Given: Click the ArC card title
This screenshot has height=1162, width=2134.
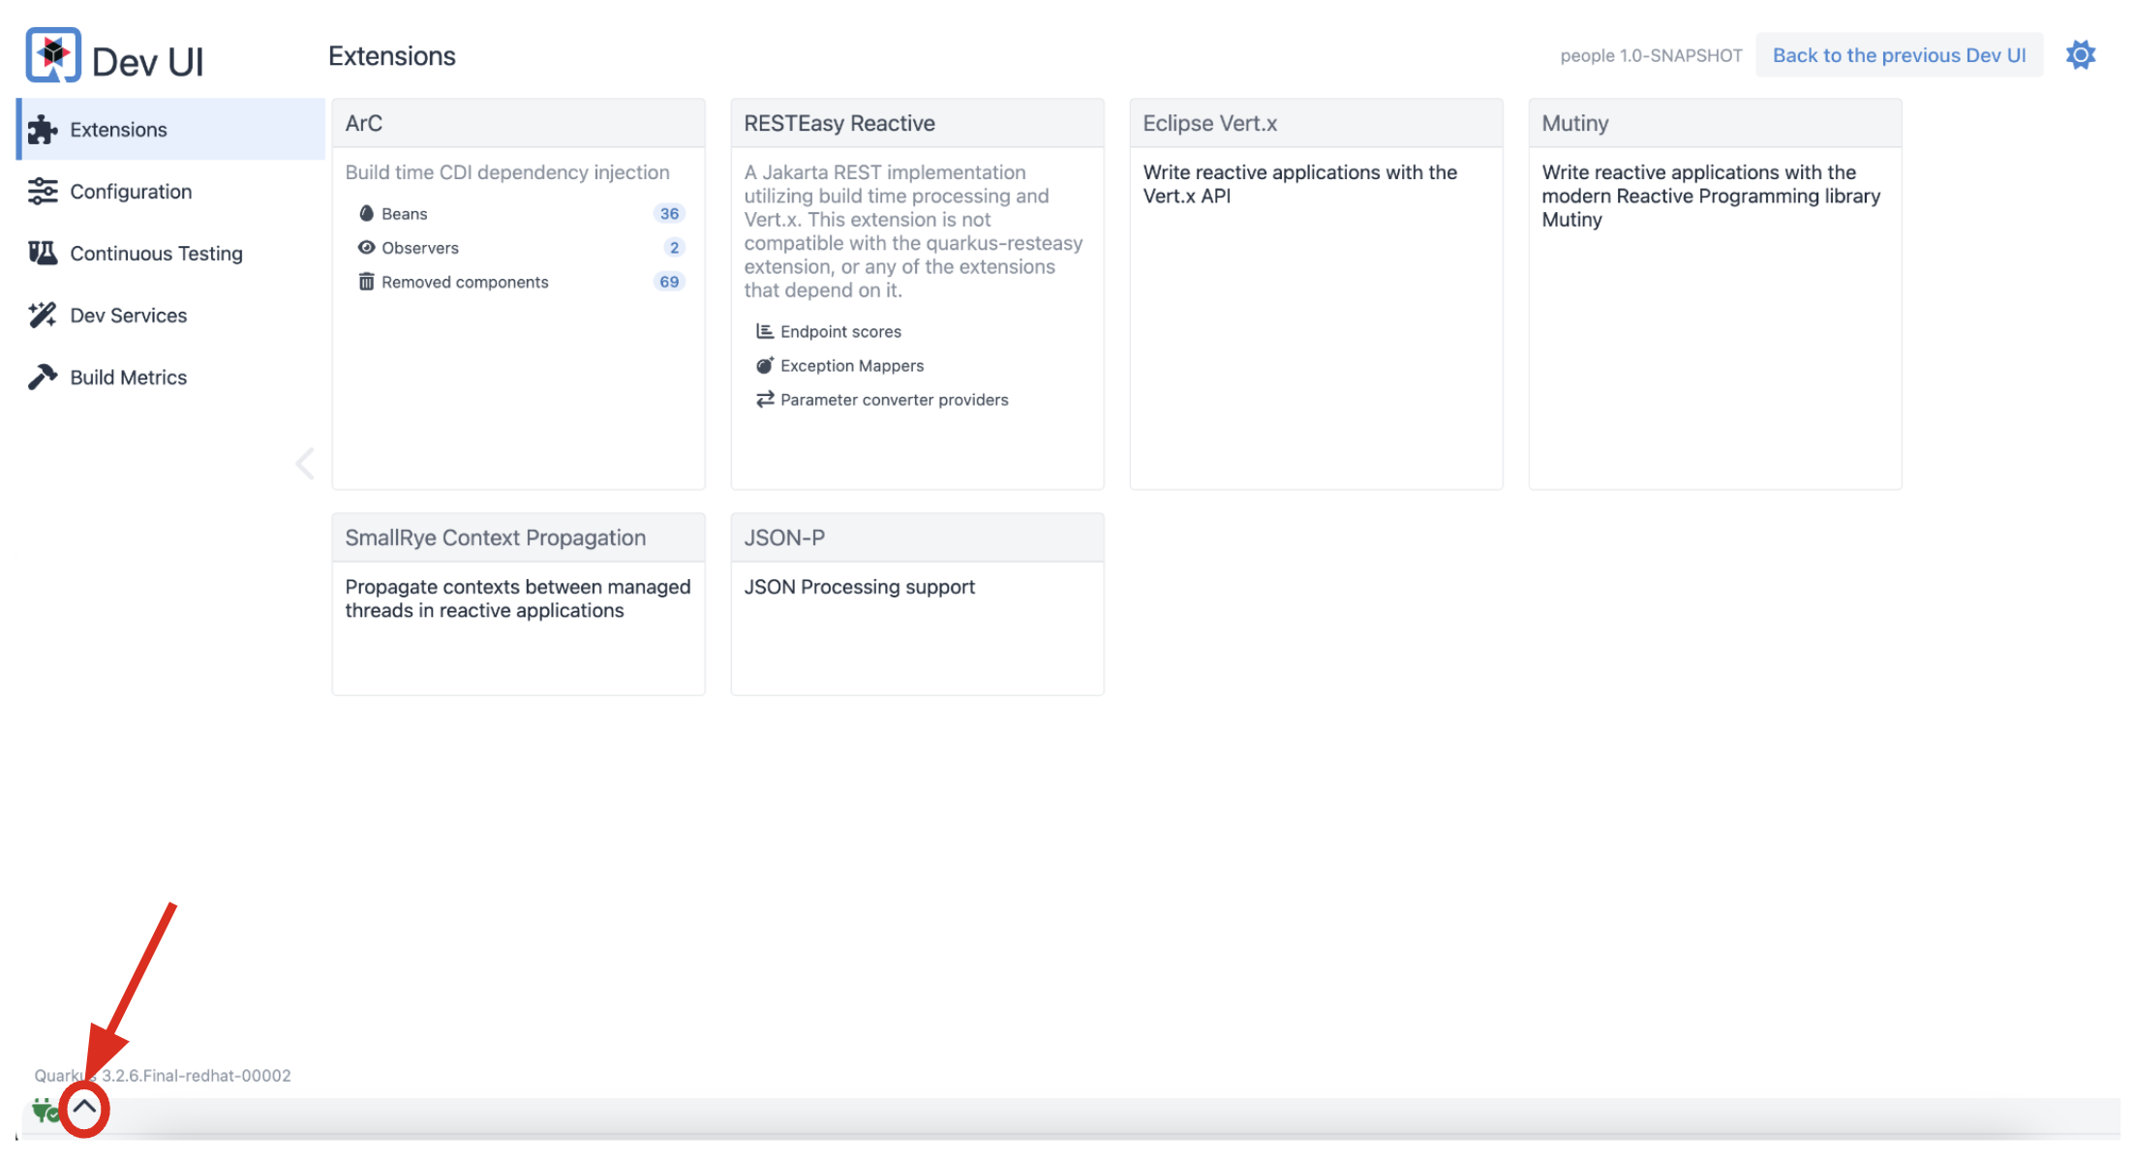Looking at the screenshot, I should tap(364, 123).
